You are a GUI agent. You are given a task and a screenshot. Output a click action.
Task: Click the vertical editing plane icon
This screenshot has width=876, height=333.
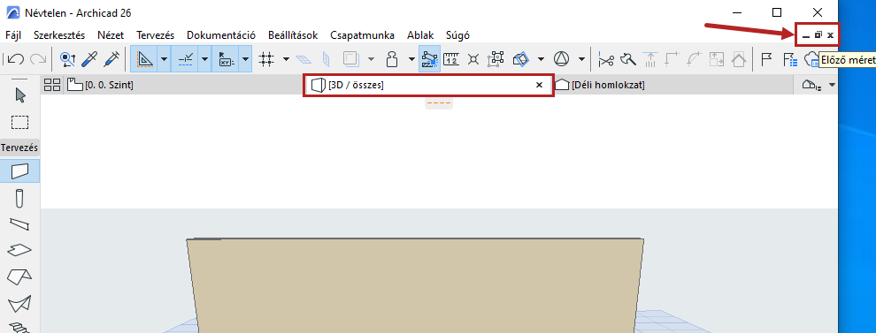click(x=327, y=58)
